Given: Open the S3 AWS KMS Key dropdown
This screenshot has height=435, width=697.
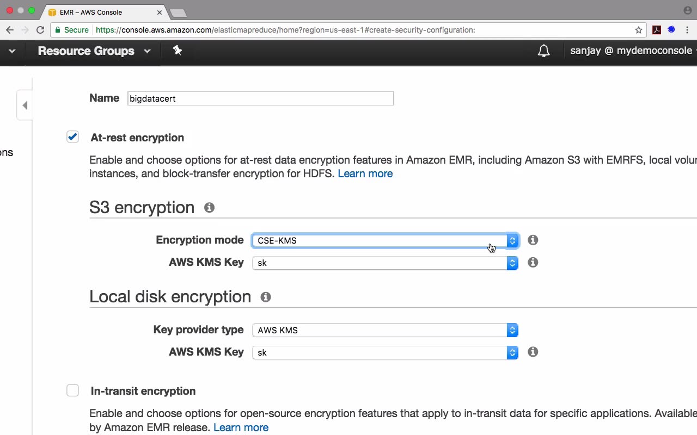Looking at the screenshot, I should point(384,263).
